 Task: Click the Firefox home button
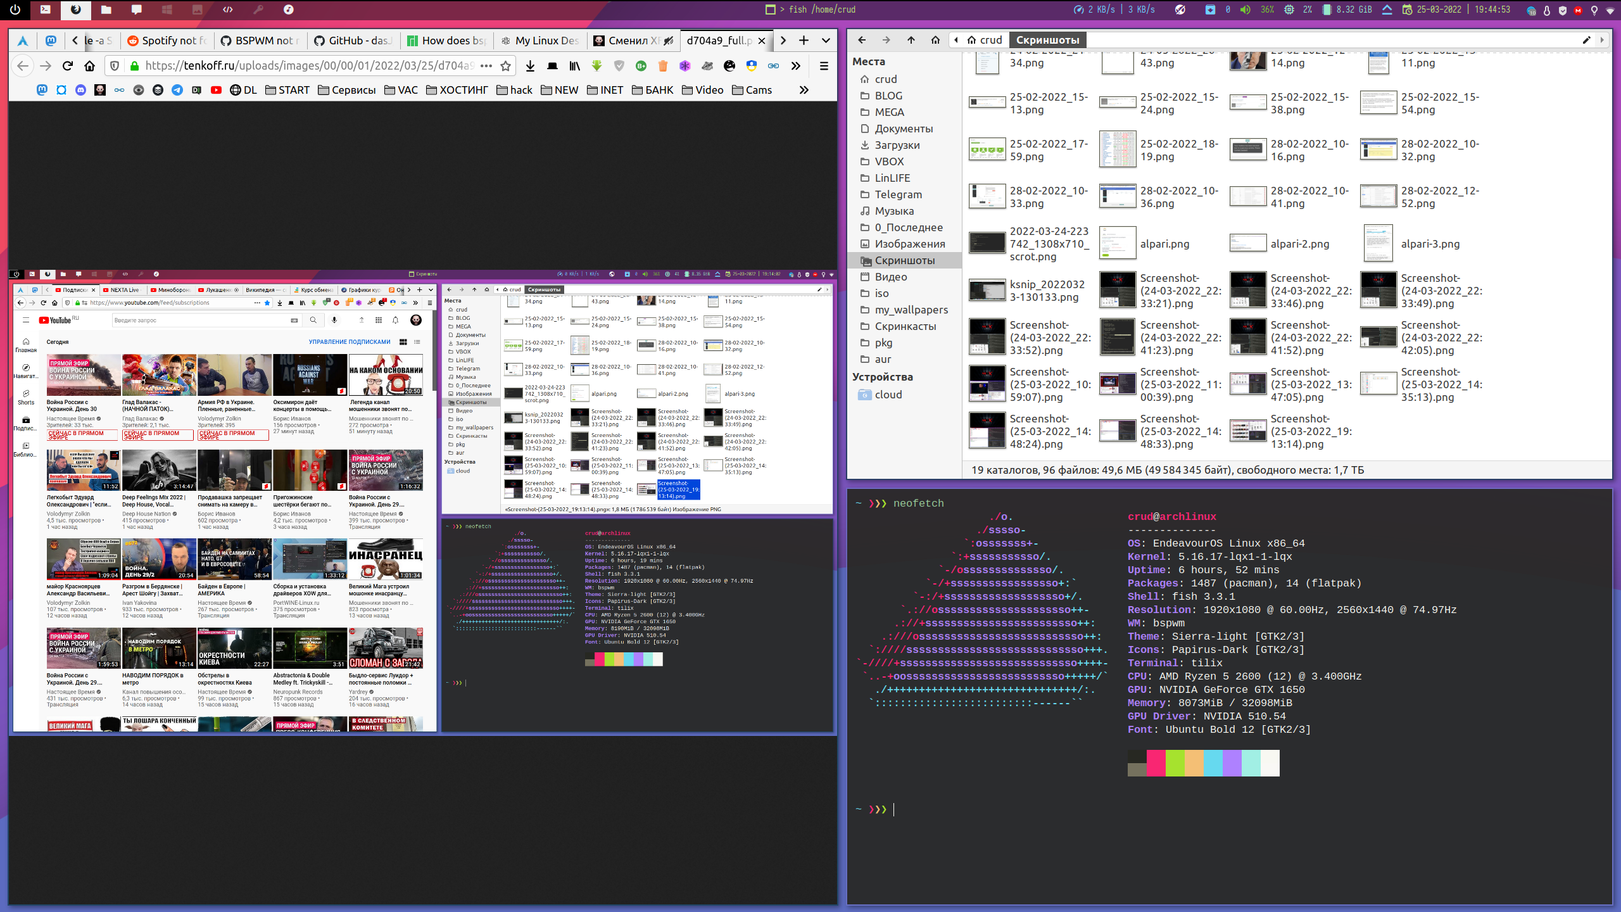pos(90,66)
